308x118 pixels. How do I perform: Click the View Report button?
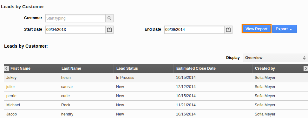pyautogui.click(x=257, y=29)
